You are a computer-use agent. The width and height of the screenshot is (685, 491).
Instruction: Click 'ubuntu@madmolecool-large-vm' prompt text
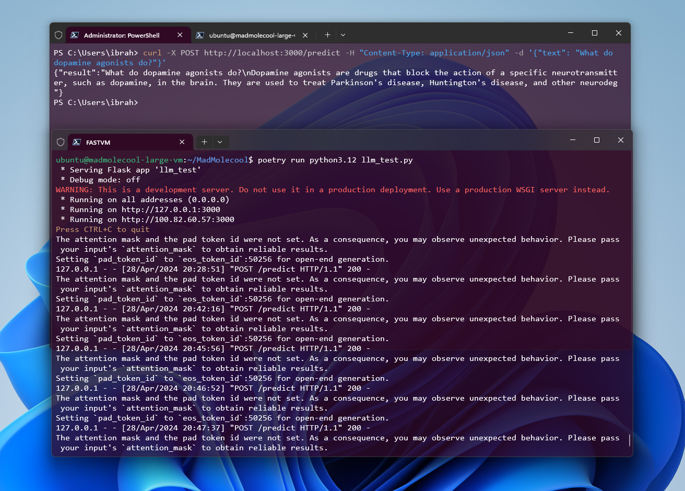120,160
